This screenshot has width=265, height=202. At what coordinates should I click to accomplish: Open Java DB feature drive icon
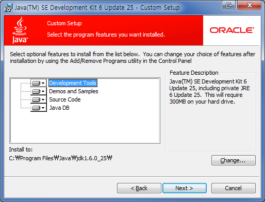tap(36, 108)
